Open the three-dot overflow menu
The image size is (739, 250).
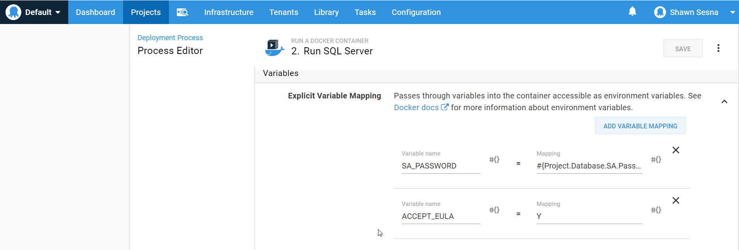pos(718,48)
